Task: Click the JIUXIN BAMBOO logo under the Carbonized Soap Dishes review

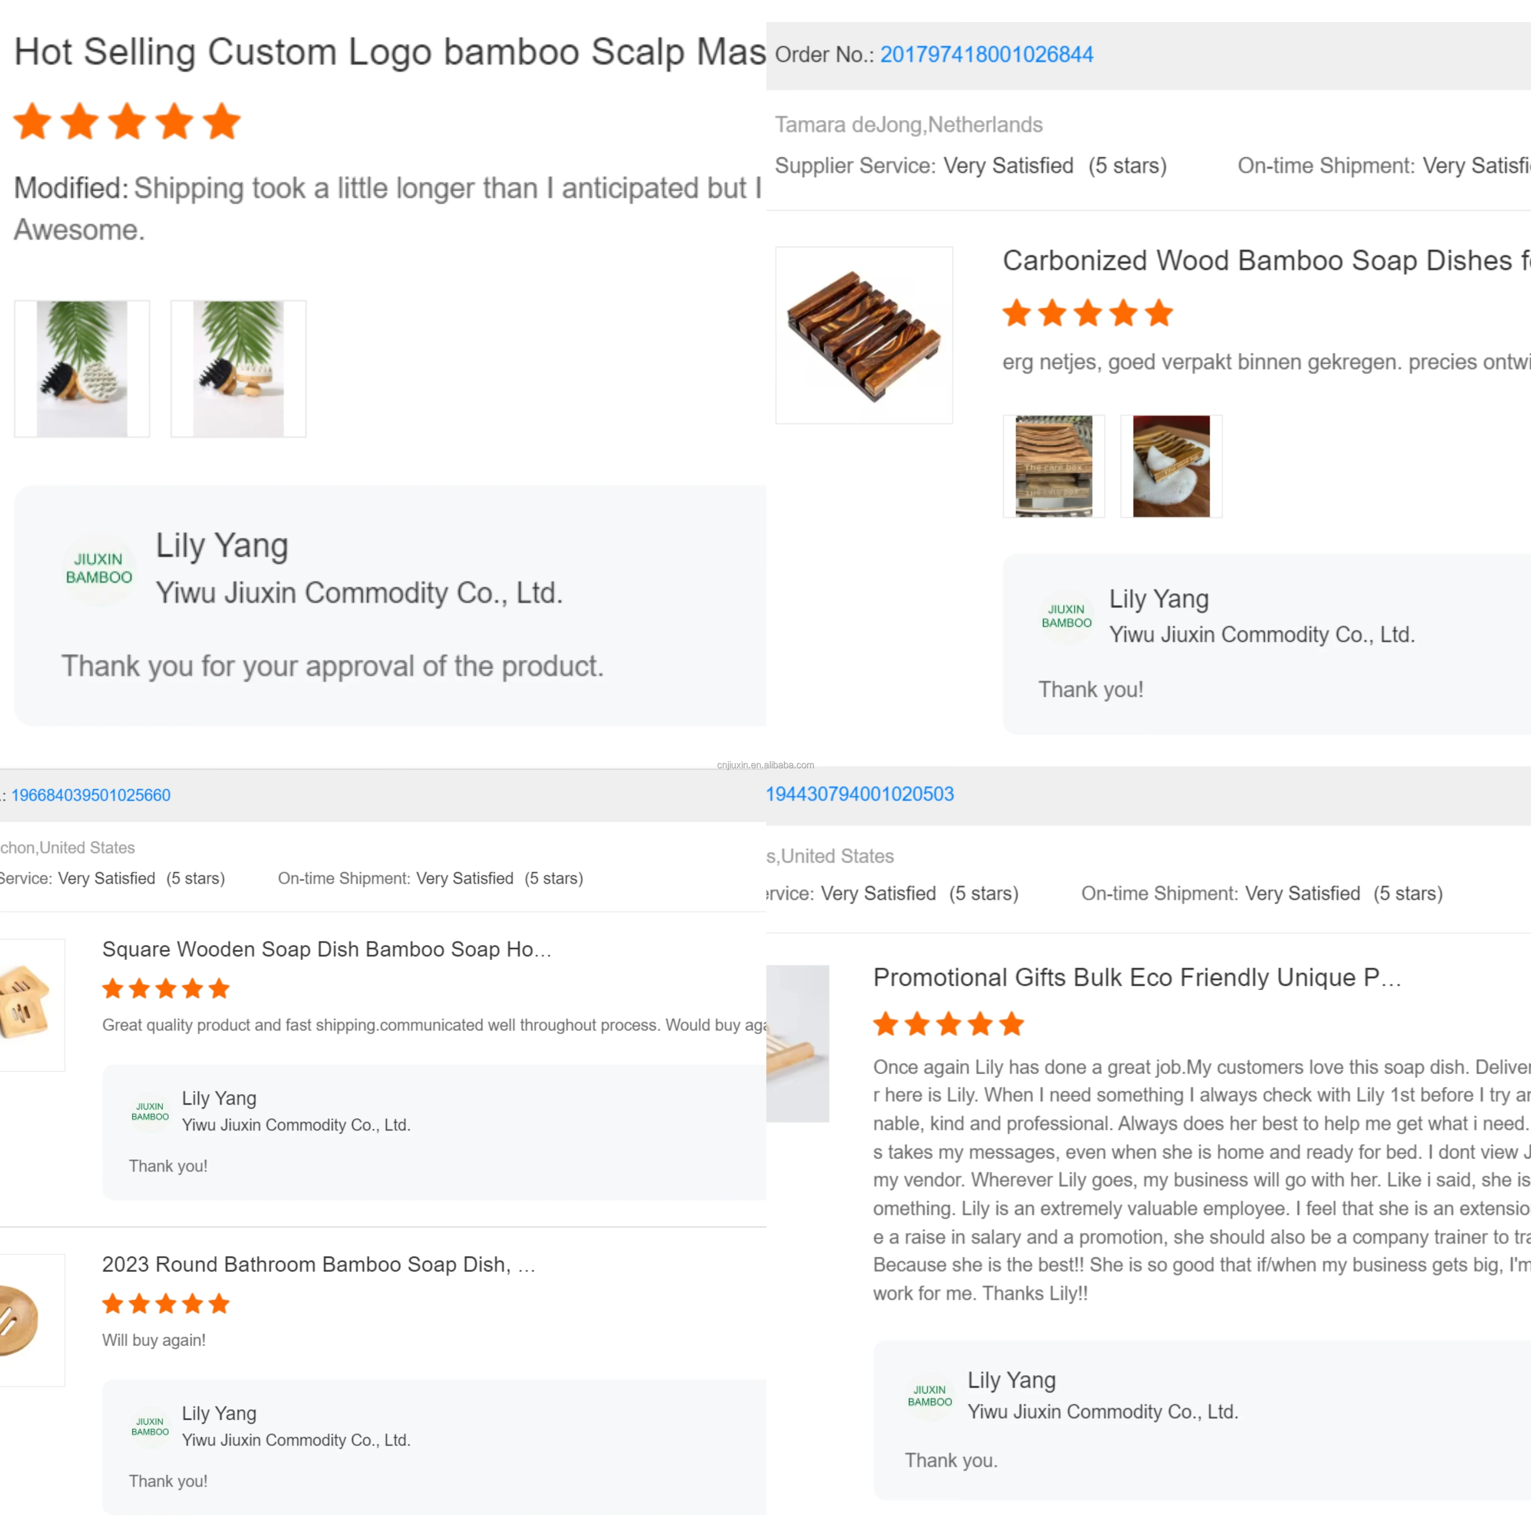Action: click(1067, 616)
